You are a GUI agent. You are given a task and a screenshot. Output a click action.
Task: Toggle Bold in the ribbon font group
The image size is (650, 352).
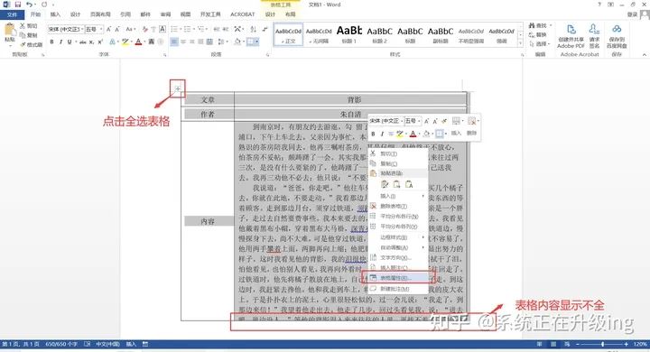coord(51,42)
